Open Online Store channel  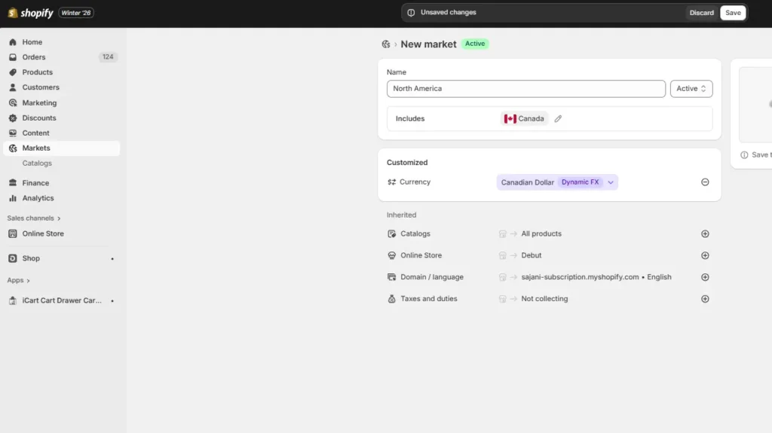tap(43, 233)
